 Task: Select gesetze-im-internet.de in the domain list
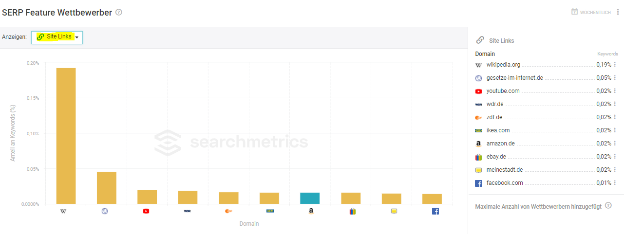(514, 77)
